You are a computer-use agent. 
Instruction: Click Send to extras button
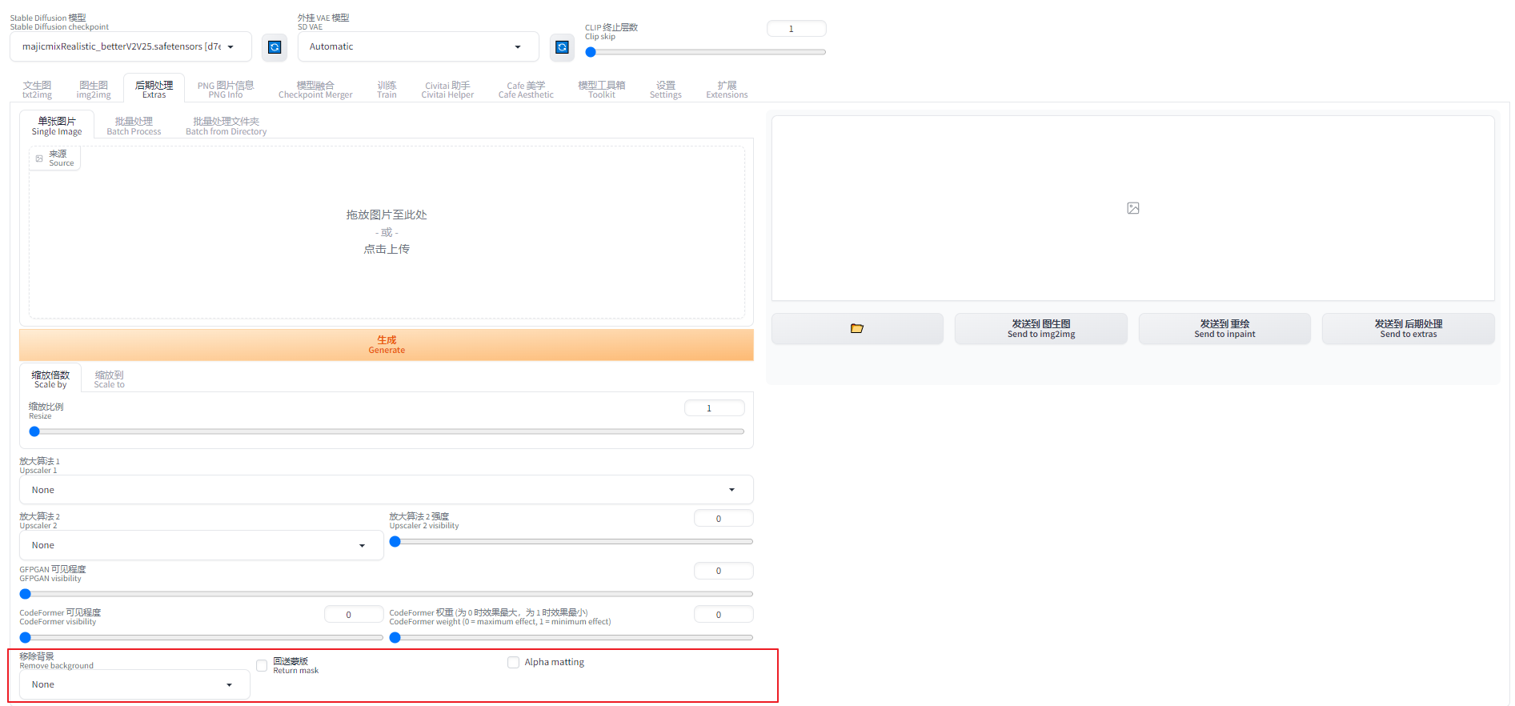[1409, 328]
